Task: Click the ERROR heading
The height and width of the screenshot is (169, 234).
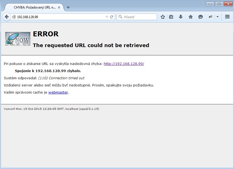Action: coord(46,34)
